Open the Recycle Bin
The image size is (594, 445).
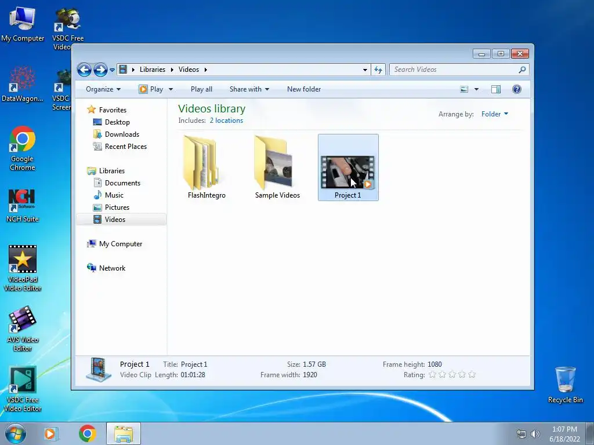tap(565, 385)
